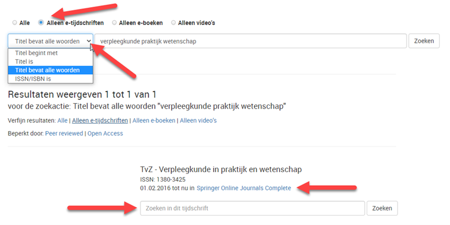Select Alleen video's radio button

click(173, 23)
